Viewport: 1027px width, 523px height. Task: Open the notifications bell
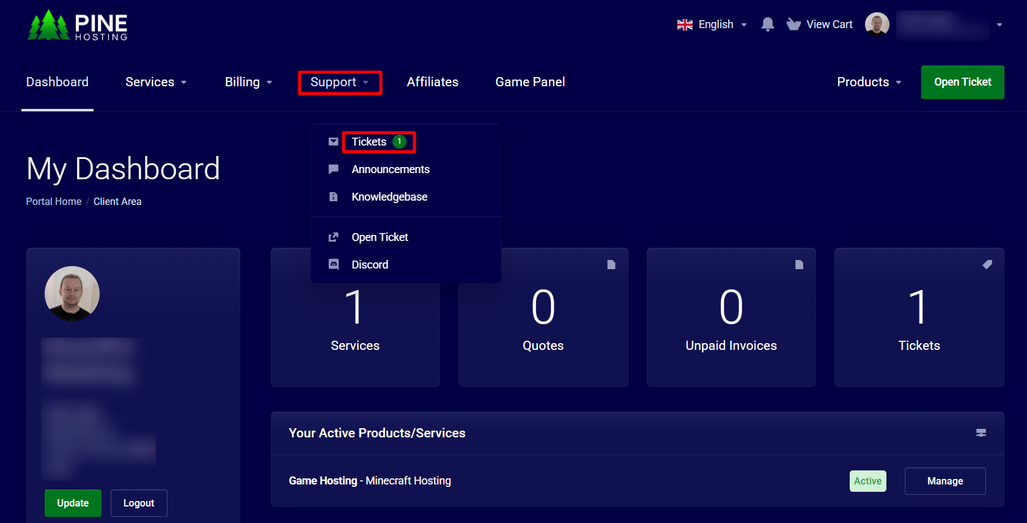pyautogui.click(x=767, y=24)
